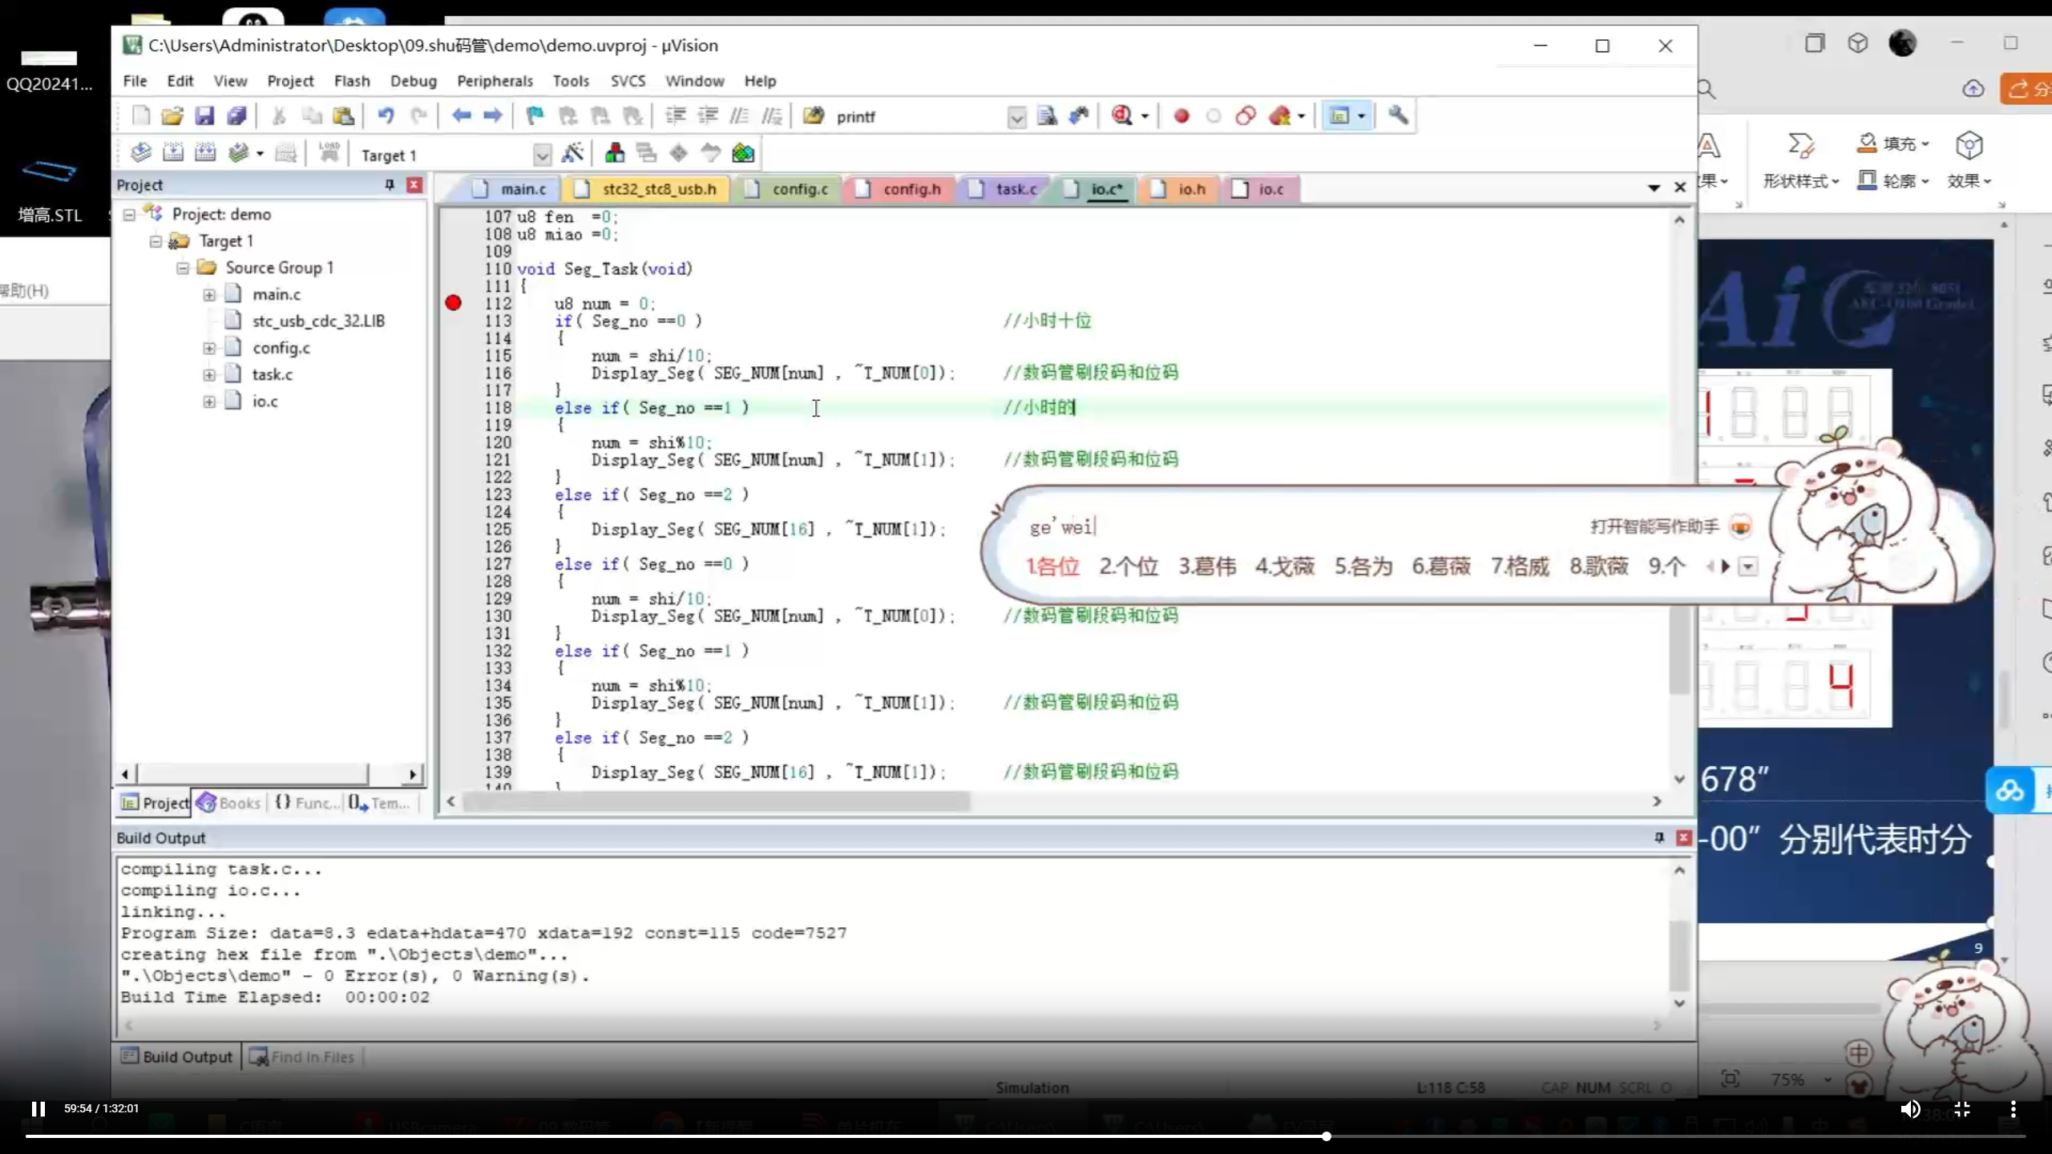Toggle breakpoint marker on line 112
The image size is (2052, 1154).
[454, 303]
